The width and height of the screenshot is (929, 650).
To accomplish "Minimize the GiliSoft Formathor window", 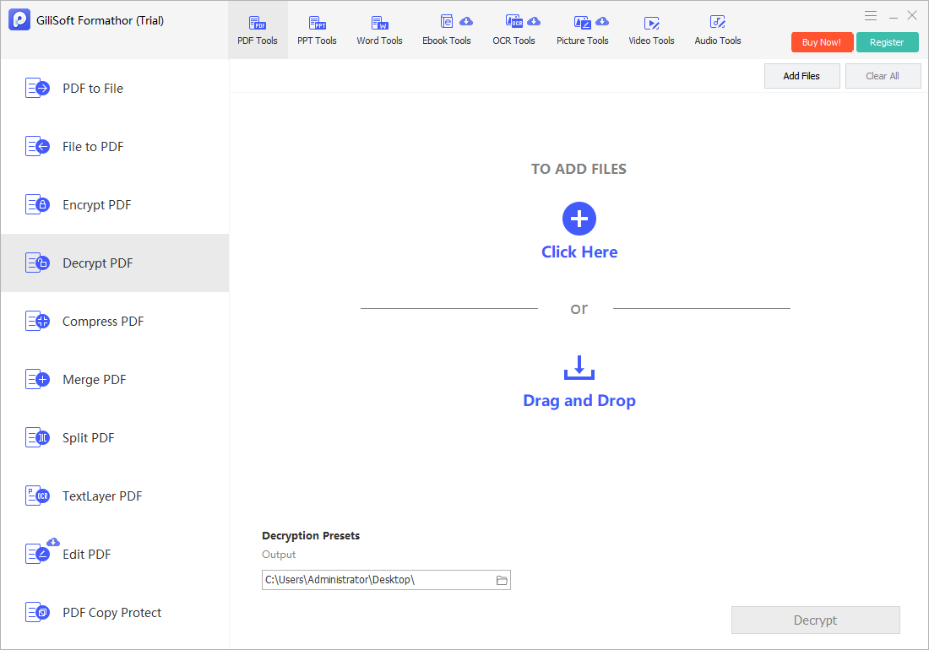I will (x=893, y=16).
